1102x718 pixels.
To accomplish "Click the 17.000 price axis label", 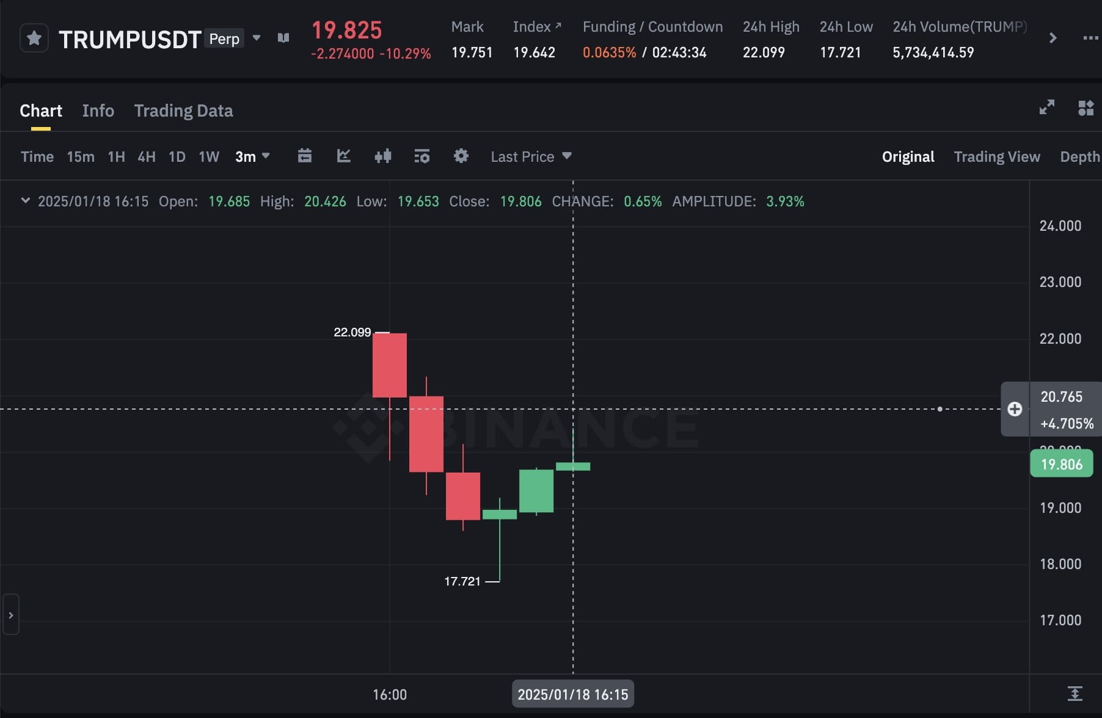I will click(x=1060, y=620).
